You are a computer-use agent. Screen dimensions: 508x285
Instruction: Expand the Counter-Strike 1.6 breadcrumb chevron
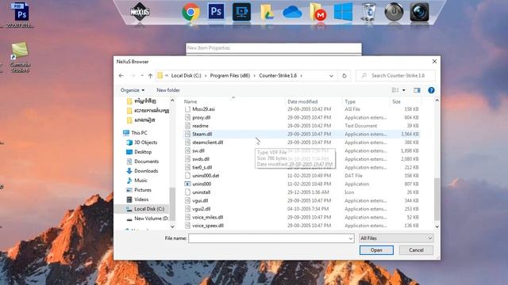click(x=302, y=76)
